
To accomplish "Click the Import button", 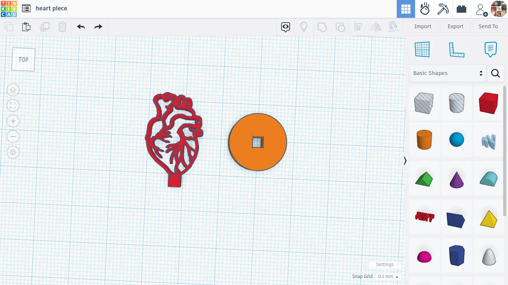I will (422, 26).
